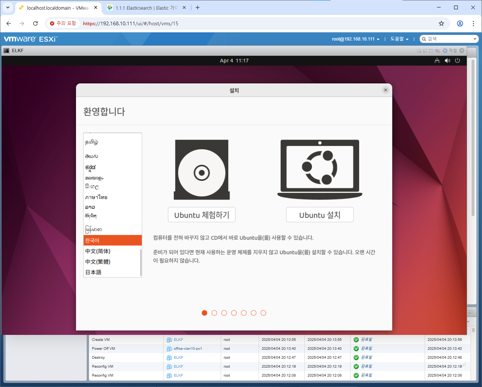The width and height of the screenshot is (482, 387).
Task: Open the 작업 actions gear menu
Action: tap(450, 51)
